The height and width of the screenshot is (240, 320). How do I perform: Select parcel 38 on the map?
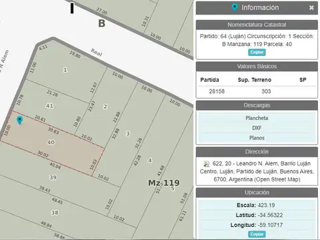click(x=55, y=213)
